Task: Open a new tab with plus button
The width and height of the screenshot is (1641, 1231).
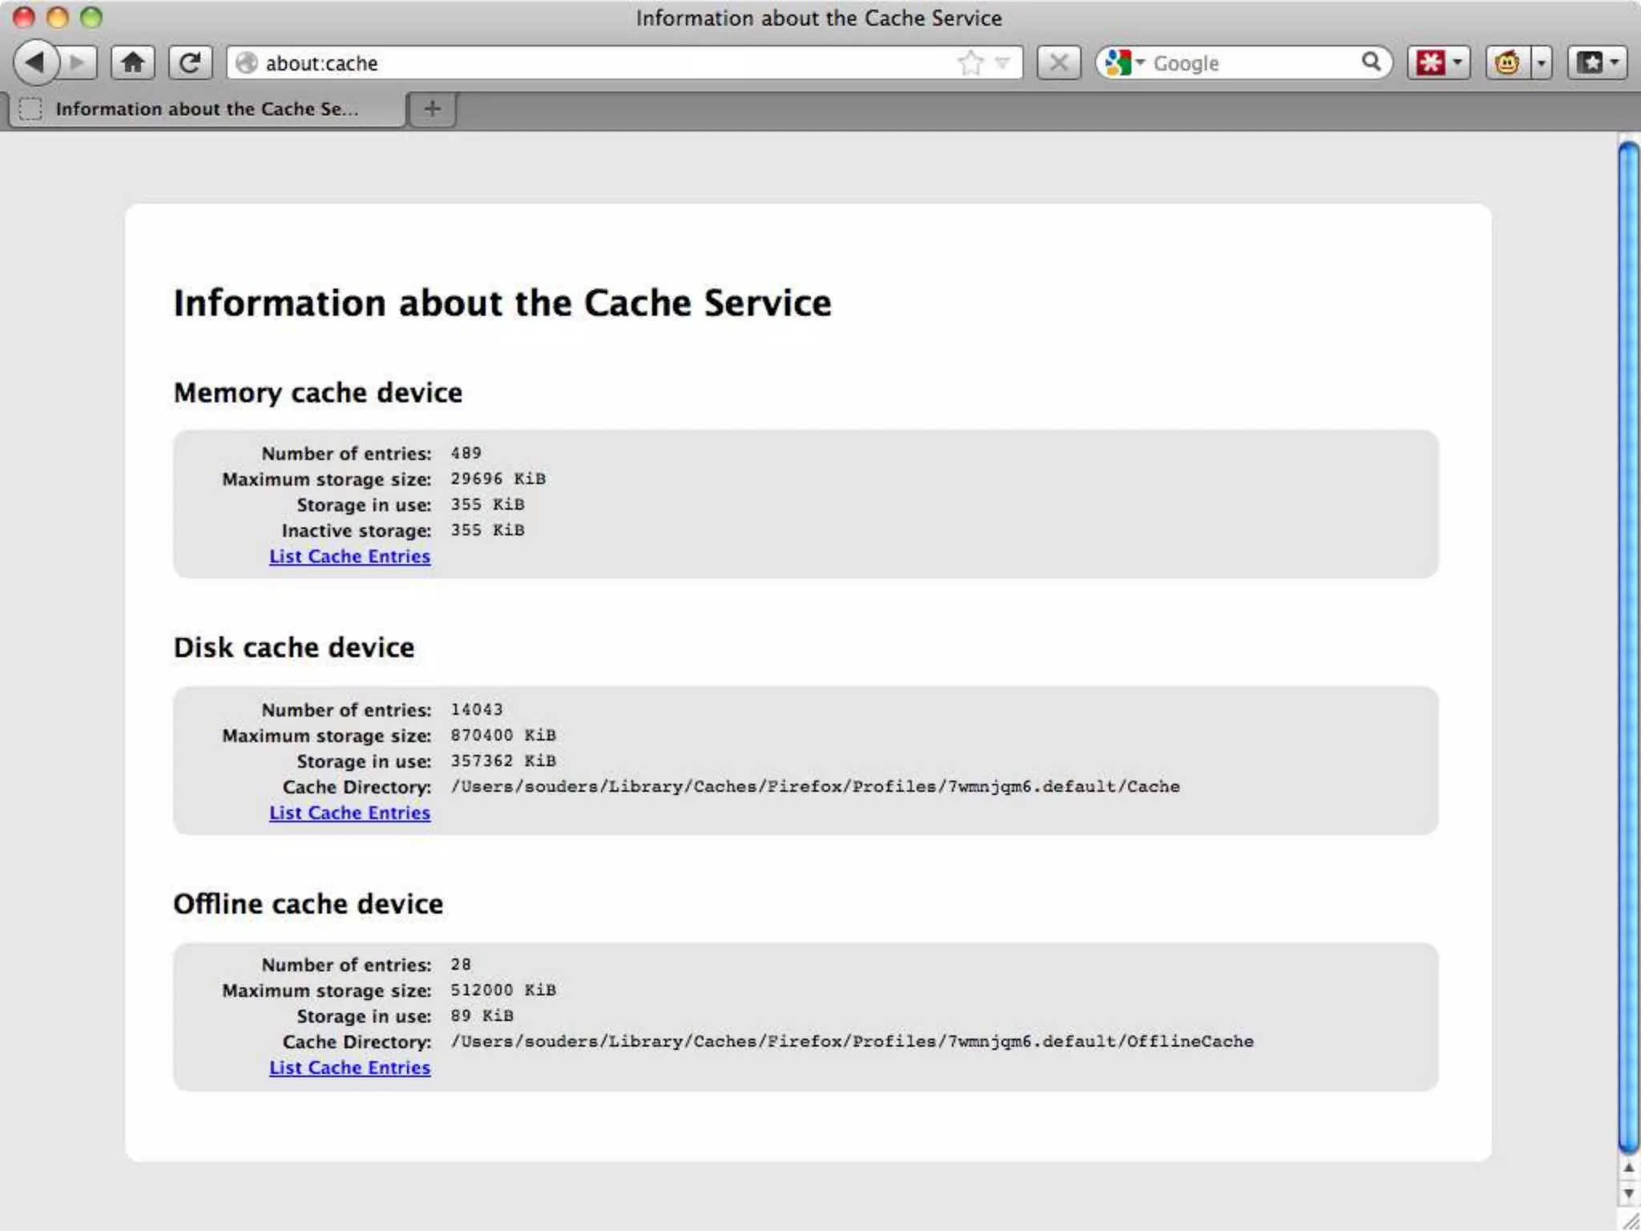Action: click(433, 109)
